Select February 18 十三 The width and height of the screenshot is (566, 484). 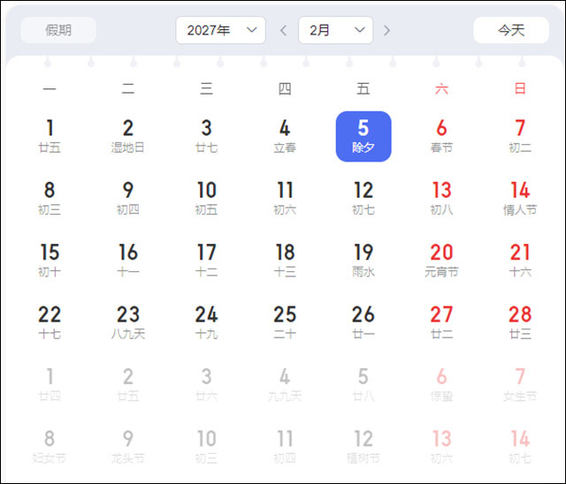point(285,261)
